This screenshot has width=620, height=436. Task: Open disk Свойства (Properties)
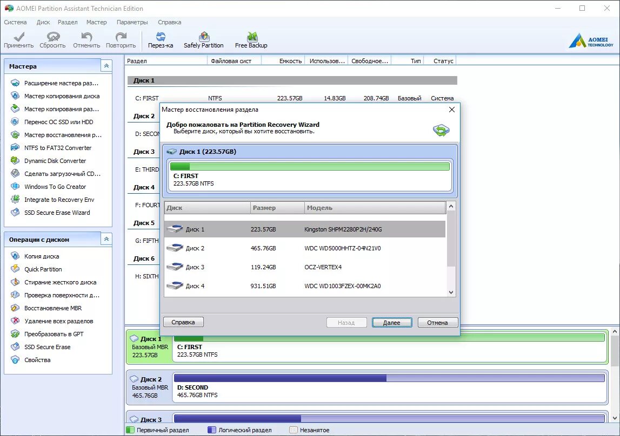(x=31, y=360)
